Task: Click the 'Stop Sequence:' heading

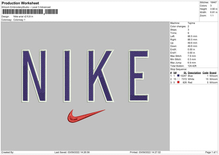Action: pos(178,69)
